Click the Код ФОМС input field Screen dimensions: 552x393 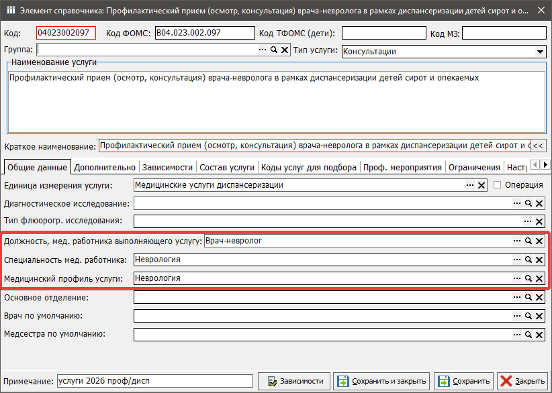205,33
